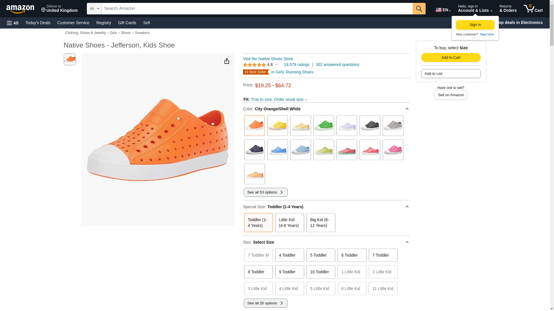This screenshot has width=554, height=311.
Task: Collapse the Color section chevron
Action: coord(407,109)
